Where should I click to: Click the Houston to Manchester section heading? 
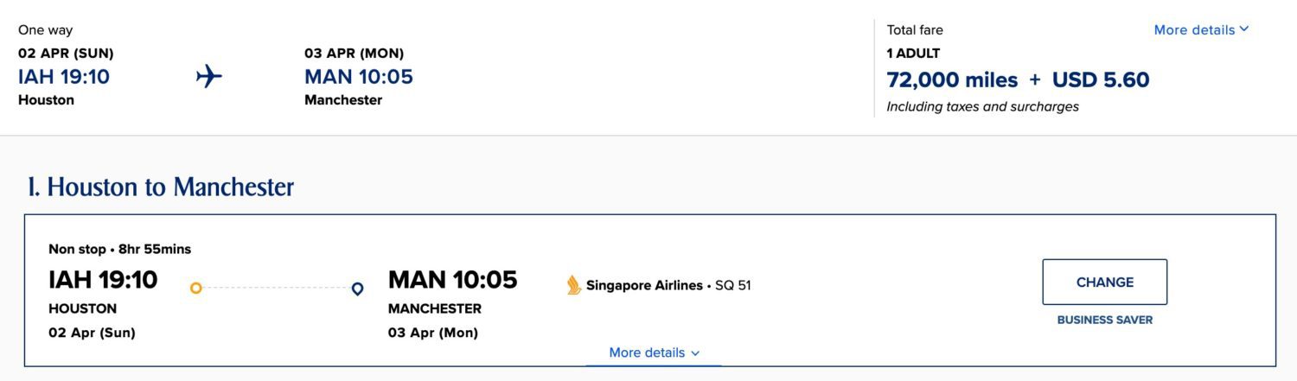coord(161,187)
